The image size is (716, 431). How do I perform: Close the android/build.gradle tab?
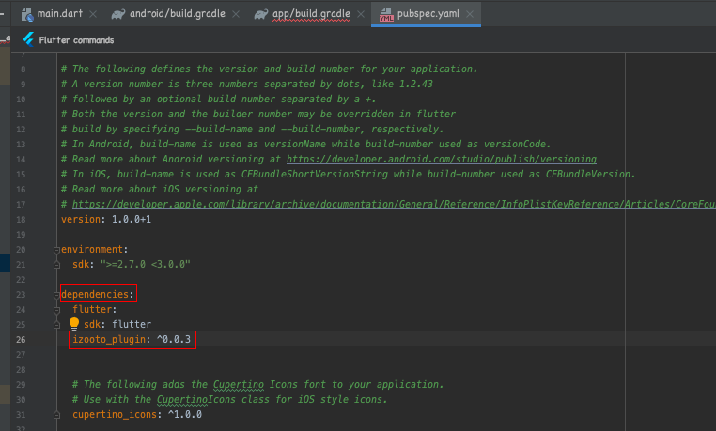pyautogui.click(x=236, y=14)
